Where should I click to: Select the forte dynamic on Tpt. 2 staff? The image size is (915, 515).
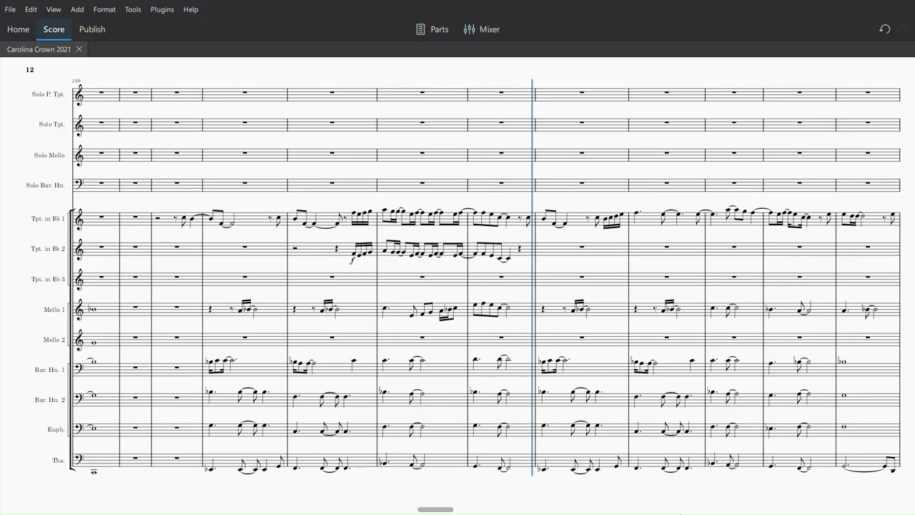352,260
